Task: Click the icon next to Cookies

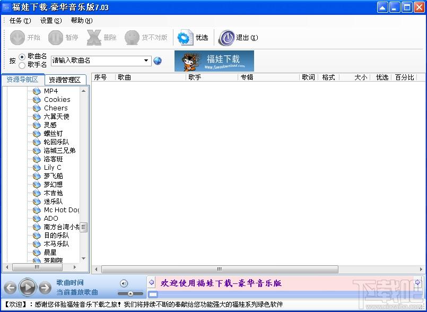Action: 37,100
